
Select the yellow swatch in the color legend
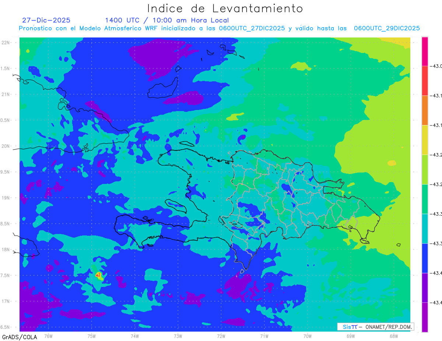pyautogui.click(x=425, y=140)
